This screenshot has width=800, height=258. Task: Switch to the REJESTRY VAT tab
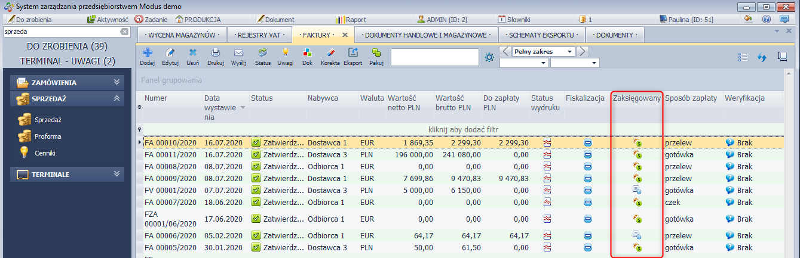pyautogui.click(x=260, y=35)
